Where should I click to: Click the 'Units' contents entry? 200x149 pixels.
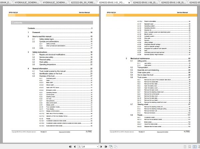[x=62, y=48]
